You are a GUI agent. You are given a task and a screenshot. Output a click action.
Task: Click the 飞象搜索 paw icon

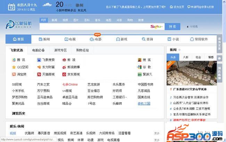click(x=39, y=60)
